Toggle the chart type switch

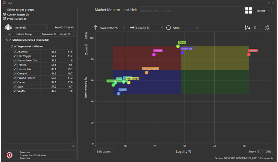click(258, 28)
